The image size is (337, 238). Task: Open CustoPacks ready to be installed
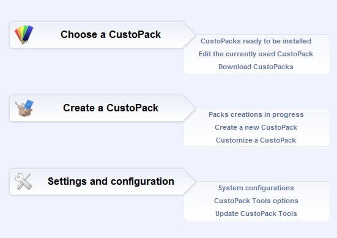pos(256,41)
